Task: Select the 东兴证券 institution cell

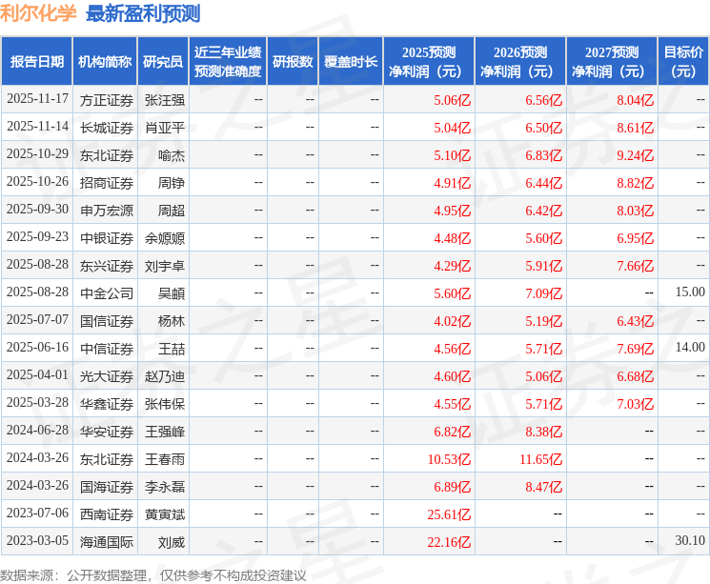Action: click(107, 266)
